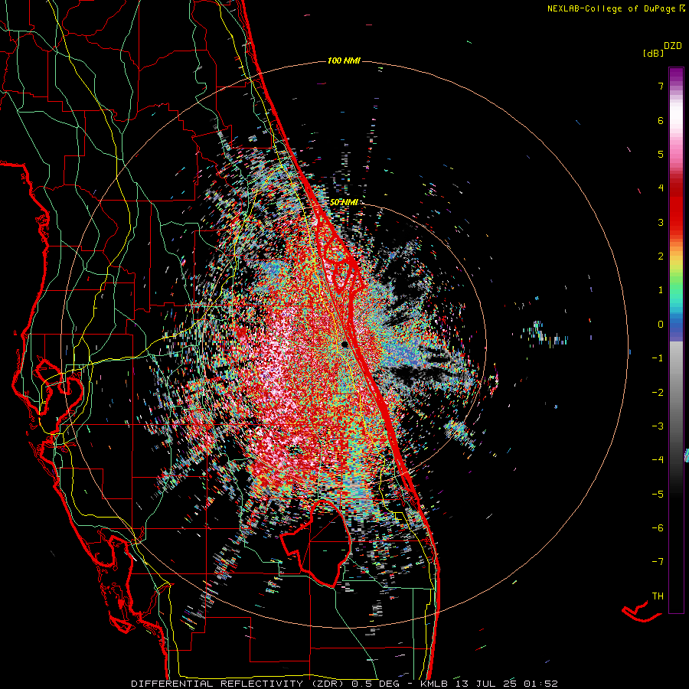
Task: Click the 50 NMI range ring label
Action: coord(344,202)
